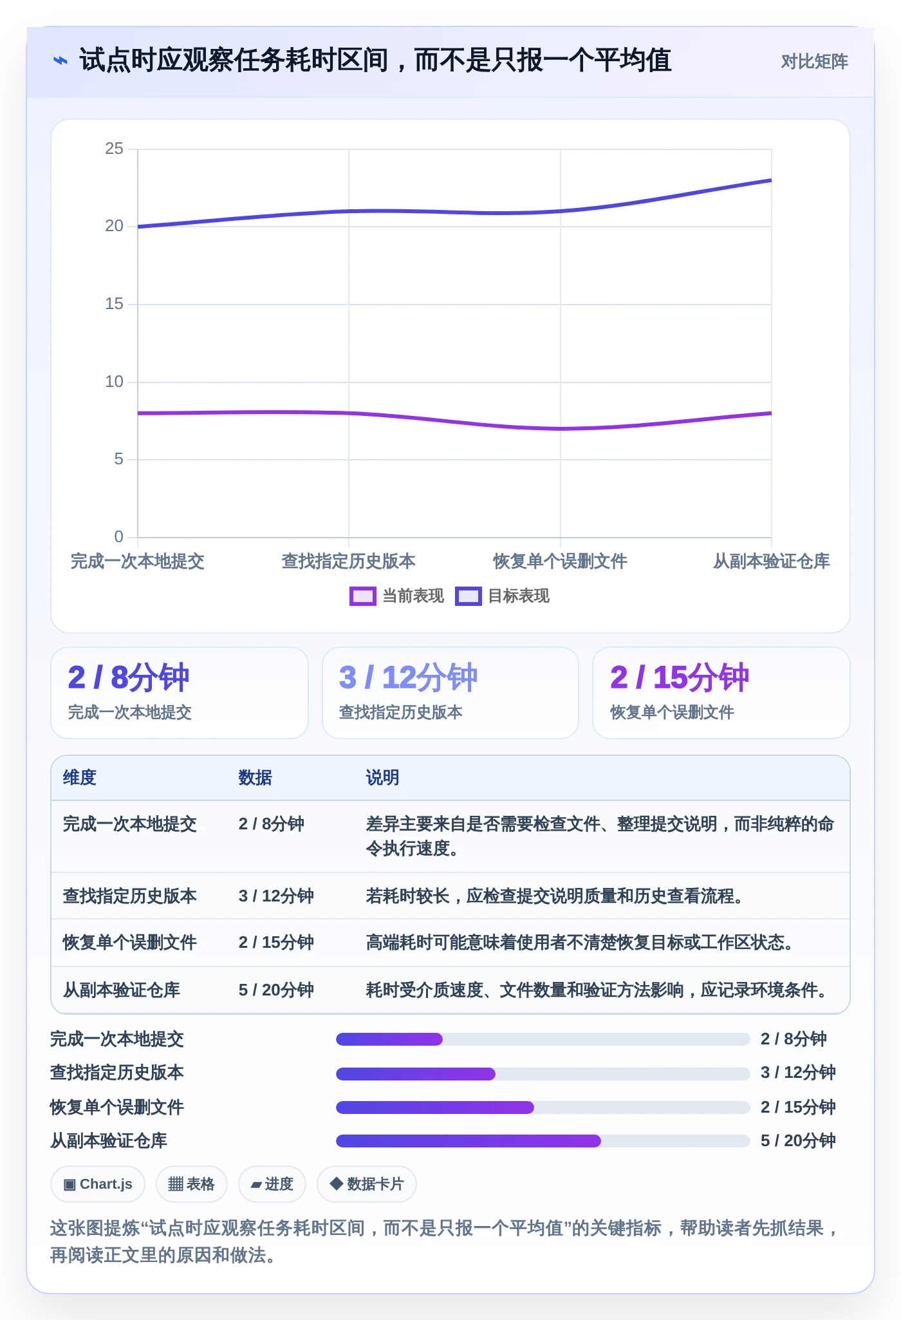Viewport: 901px width, 1320px height.
Task: Click the lightning bolt icon beside the title
Action: click(x=60, y=61)
